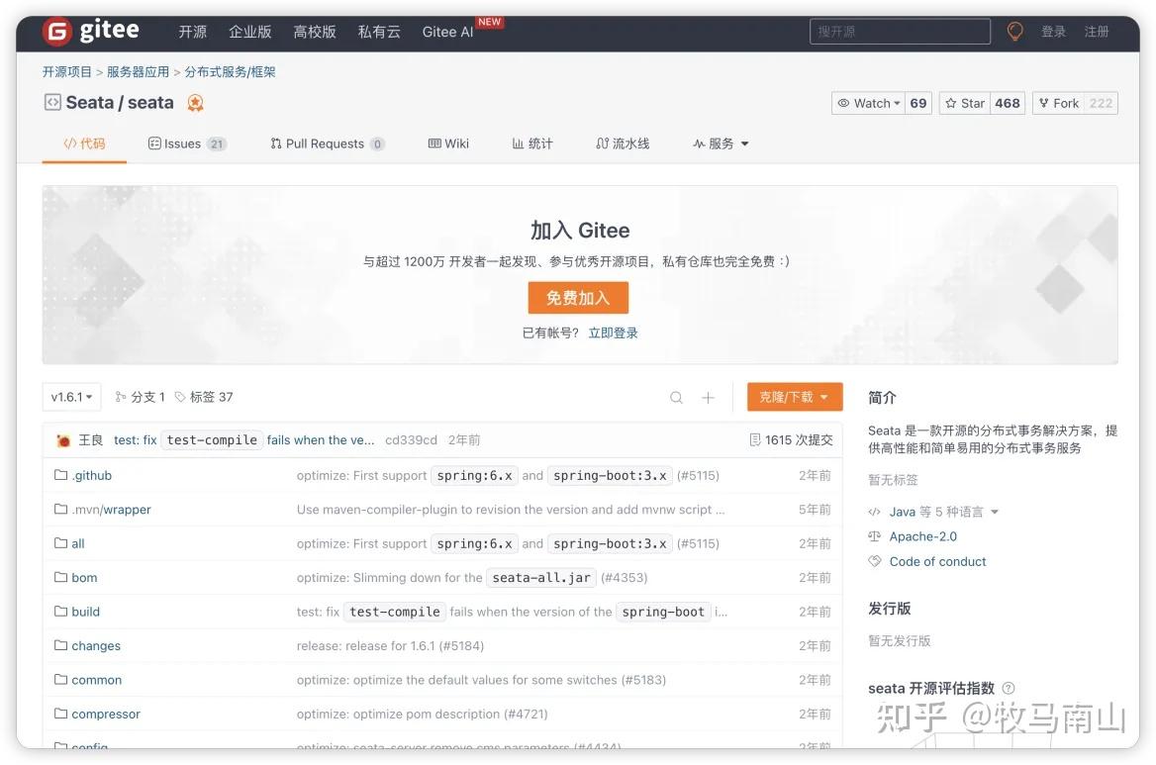Open the 标签 37 link
1156x765 pixels.
point(204,397)
